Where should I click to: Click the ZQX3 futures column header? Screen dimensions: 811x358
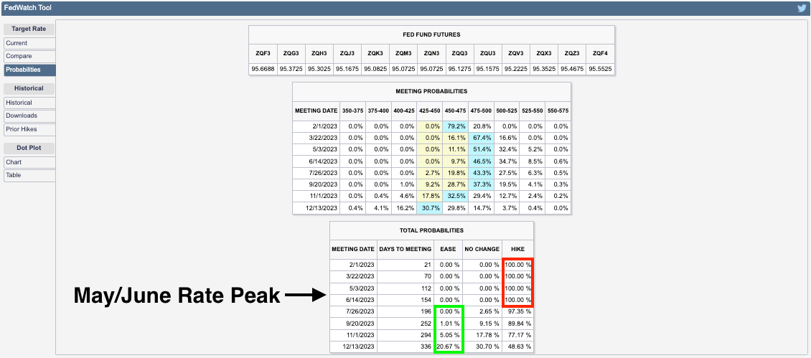(543, 53)
